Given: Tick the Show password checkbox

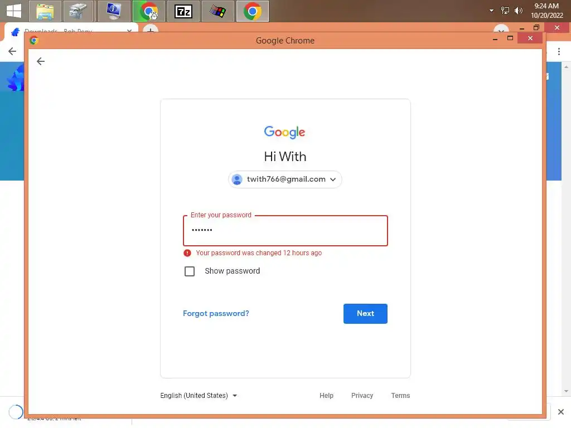Looking at the screenshot, I should point(190,271).
